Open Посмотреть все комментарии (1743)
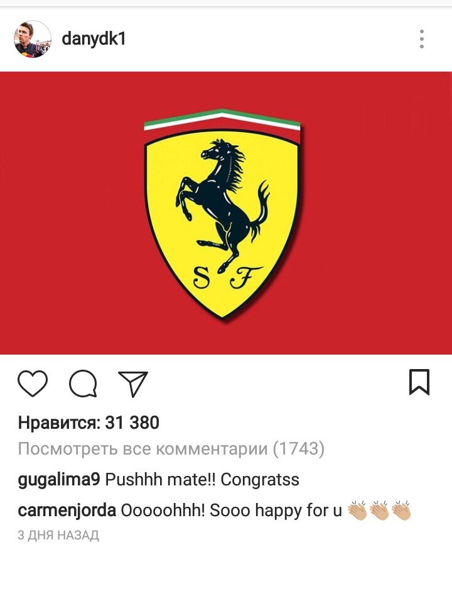Screen dimensions: 452x591 coord(171,448)
